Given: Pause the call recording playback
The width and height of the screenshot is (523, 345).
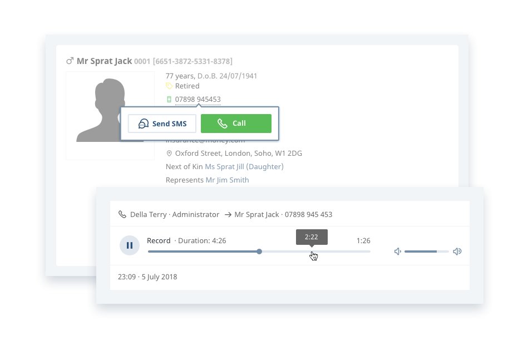Looking at the screenshot, I should pos(130,245).
